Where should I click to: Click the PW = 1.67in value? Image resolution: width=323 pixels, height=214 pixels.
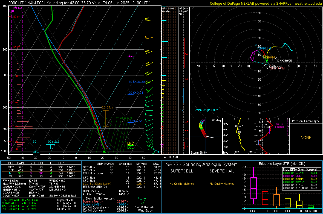(x=10, y=181)
